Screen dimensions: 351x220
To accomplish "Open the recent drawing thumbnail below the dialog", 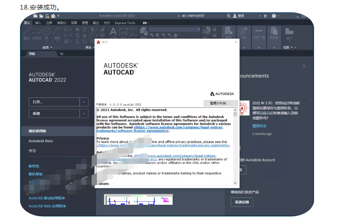I will point(138,200).
